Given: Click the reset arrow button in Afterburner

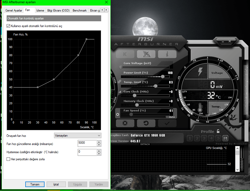Looking at the screenshot, I should point(146,123).
